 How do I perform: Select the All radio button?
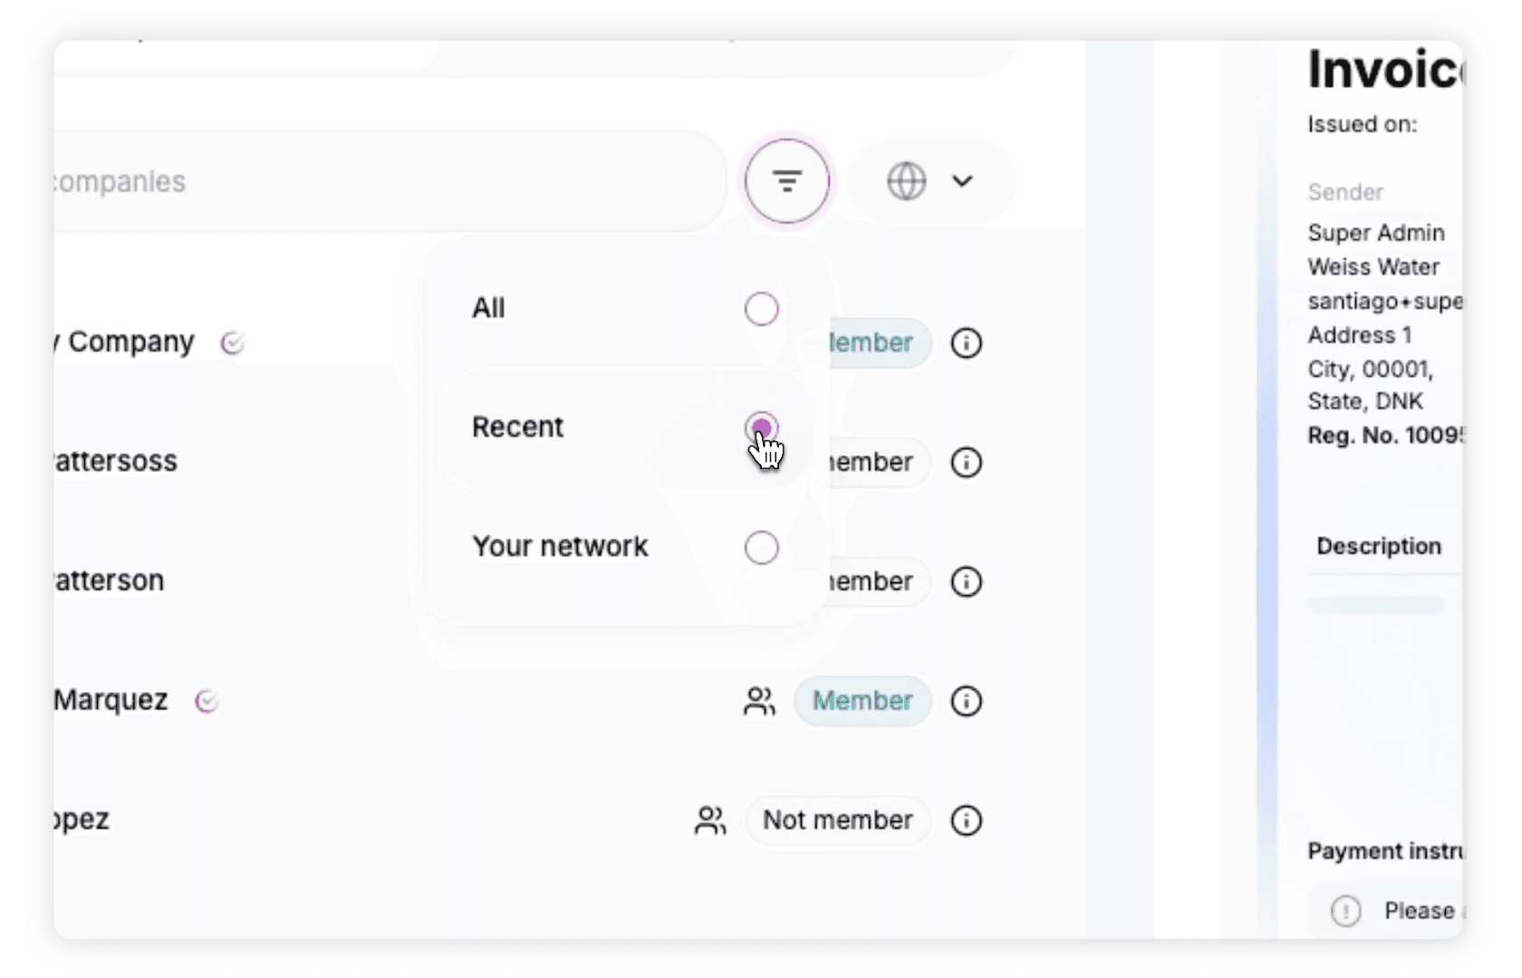[x=761, y=309]
